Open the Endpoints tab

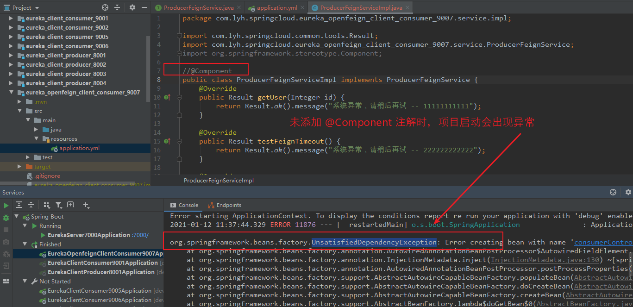(225, 205)
